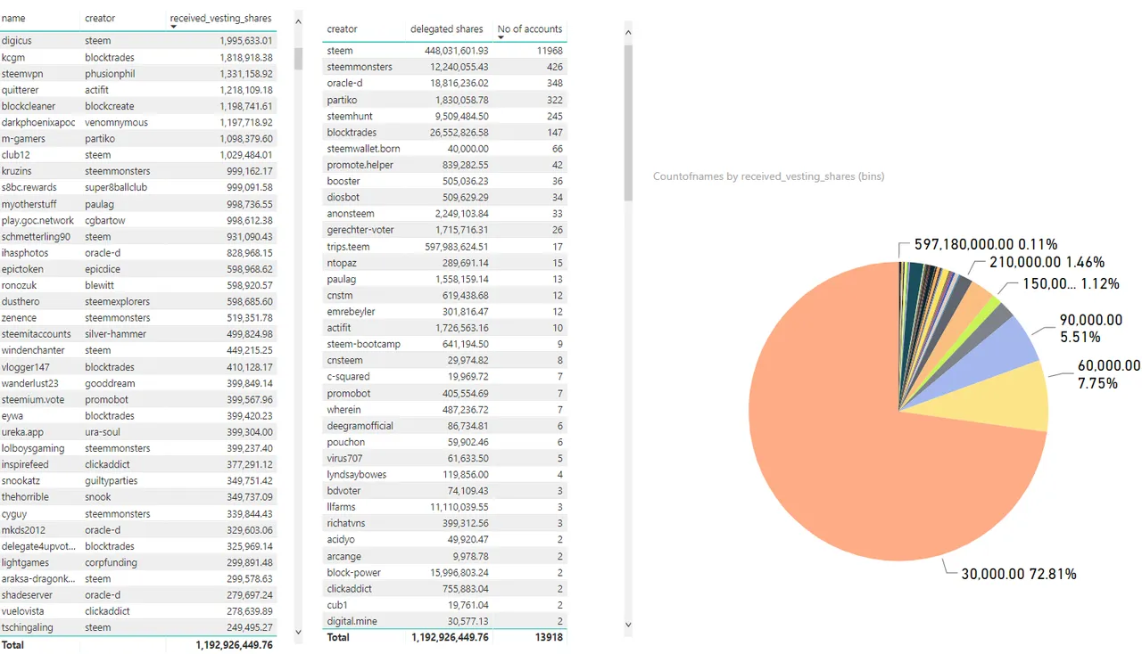The width and height of the screenshot is (1142, 654).
Task: Click the silver-hammer creator cell
Action: 115,334
